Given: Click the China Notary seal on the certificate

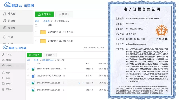Looking at the screenshot, I should point(161,31).
